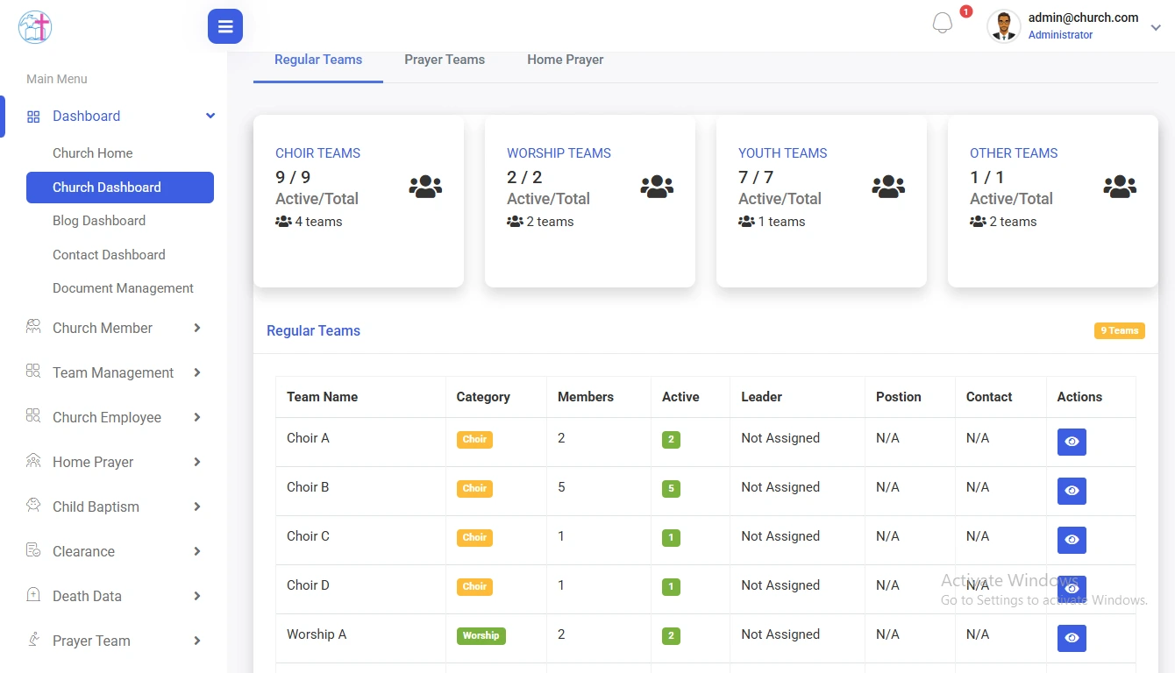The image size is (1175, 673).
Task: Switch to the Prayer Teams tab
Action: tap(445, 59)
